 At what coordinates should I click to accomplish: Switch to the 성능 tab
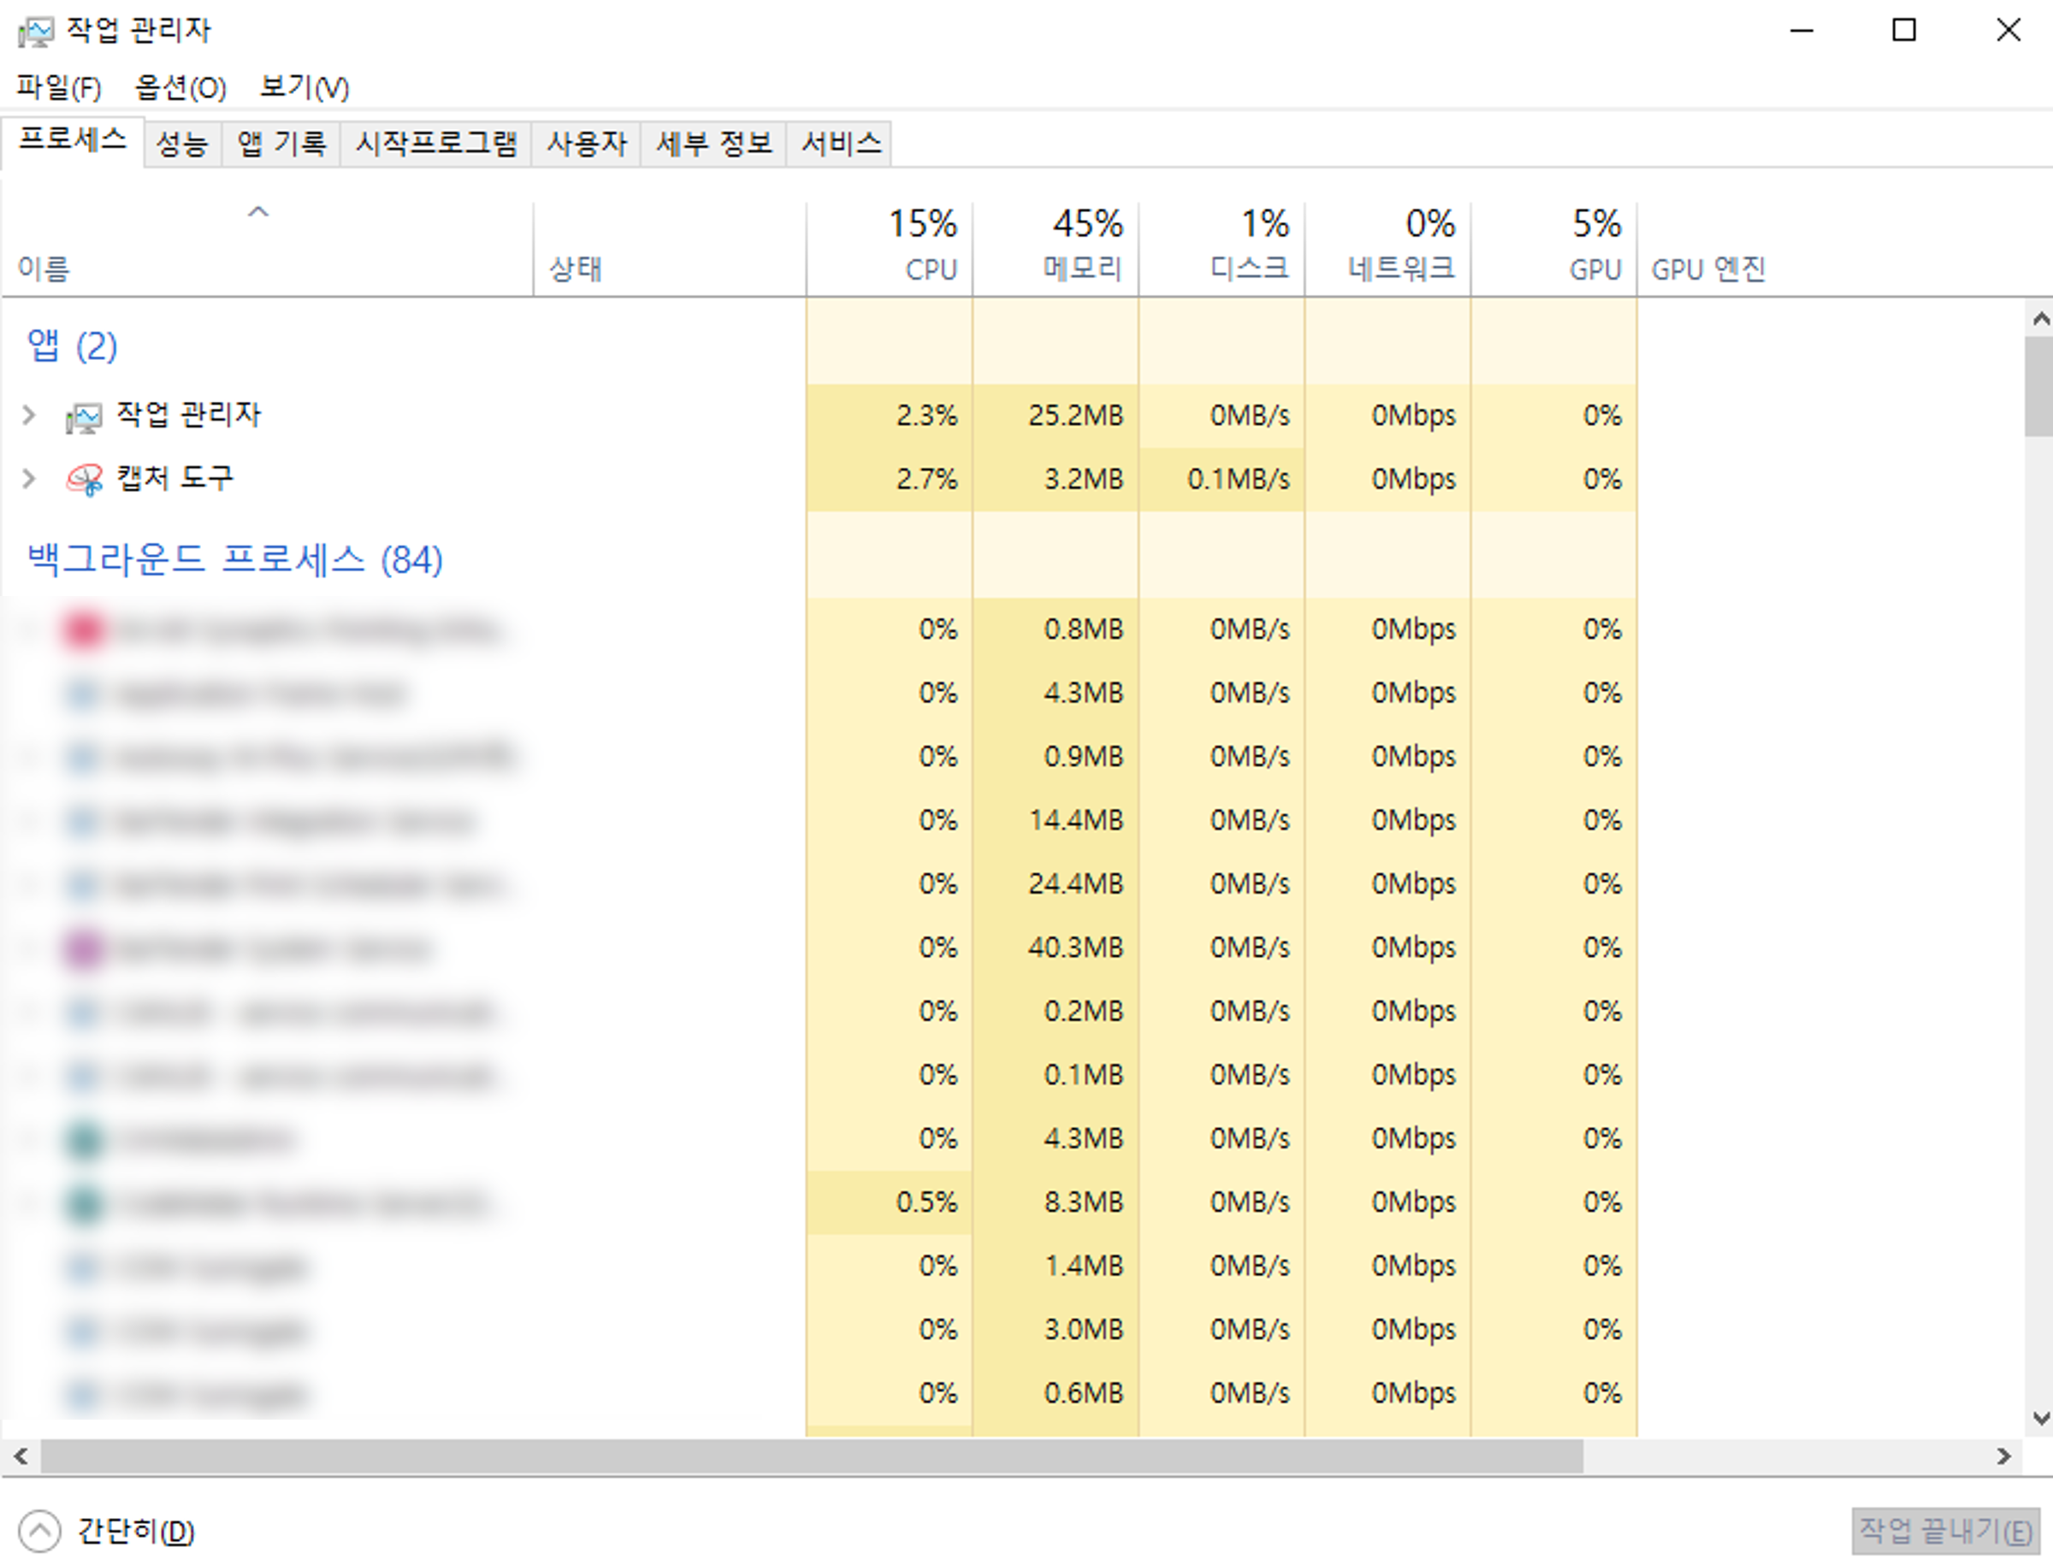[181, 144]
